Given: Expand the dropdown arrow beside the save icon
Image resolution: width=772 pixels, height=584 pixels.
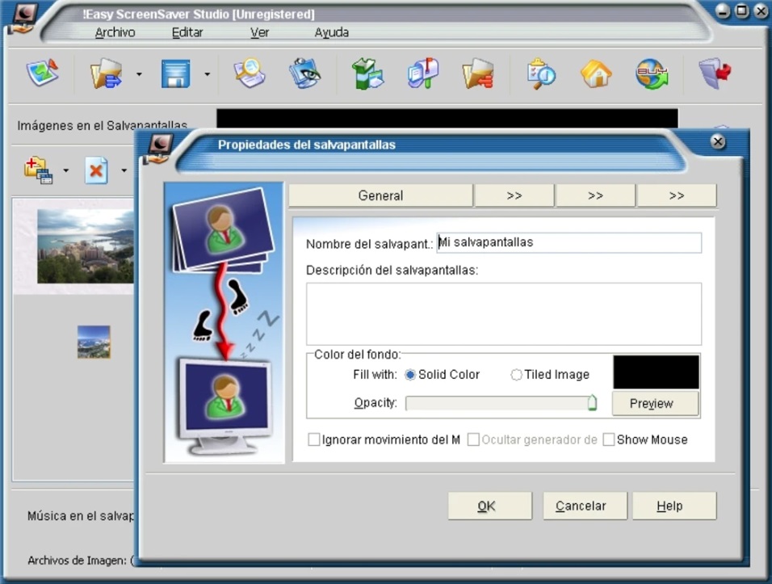Looking at the screenshot, I should (x=207, y=74).
